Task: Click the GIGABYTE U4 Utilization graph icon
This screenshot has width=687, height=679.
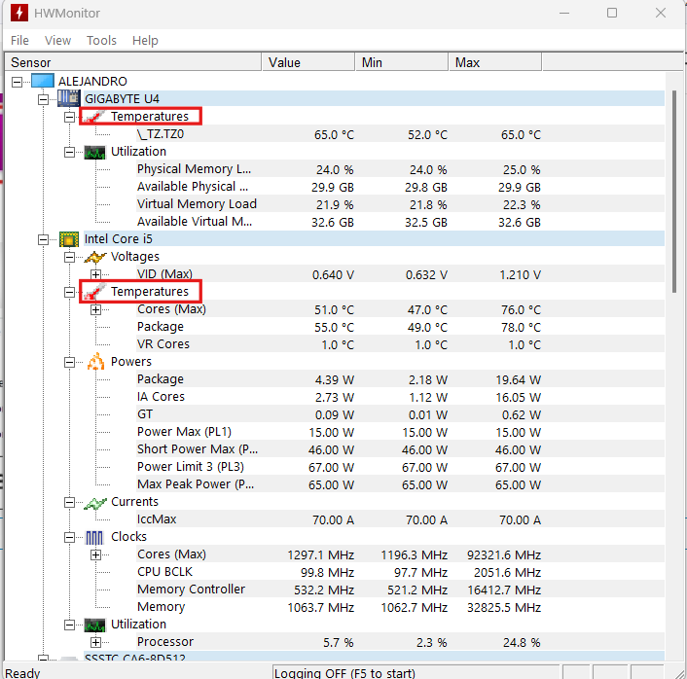Action: pyautogui.click(x=94, y=152)
